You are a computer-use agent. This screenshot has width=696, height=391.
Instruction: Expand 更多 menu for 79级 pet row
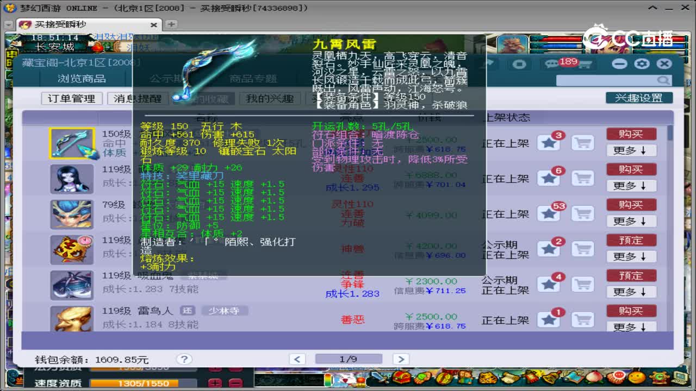pos(631,221)
